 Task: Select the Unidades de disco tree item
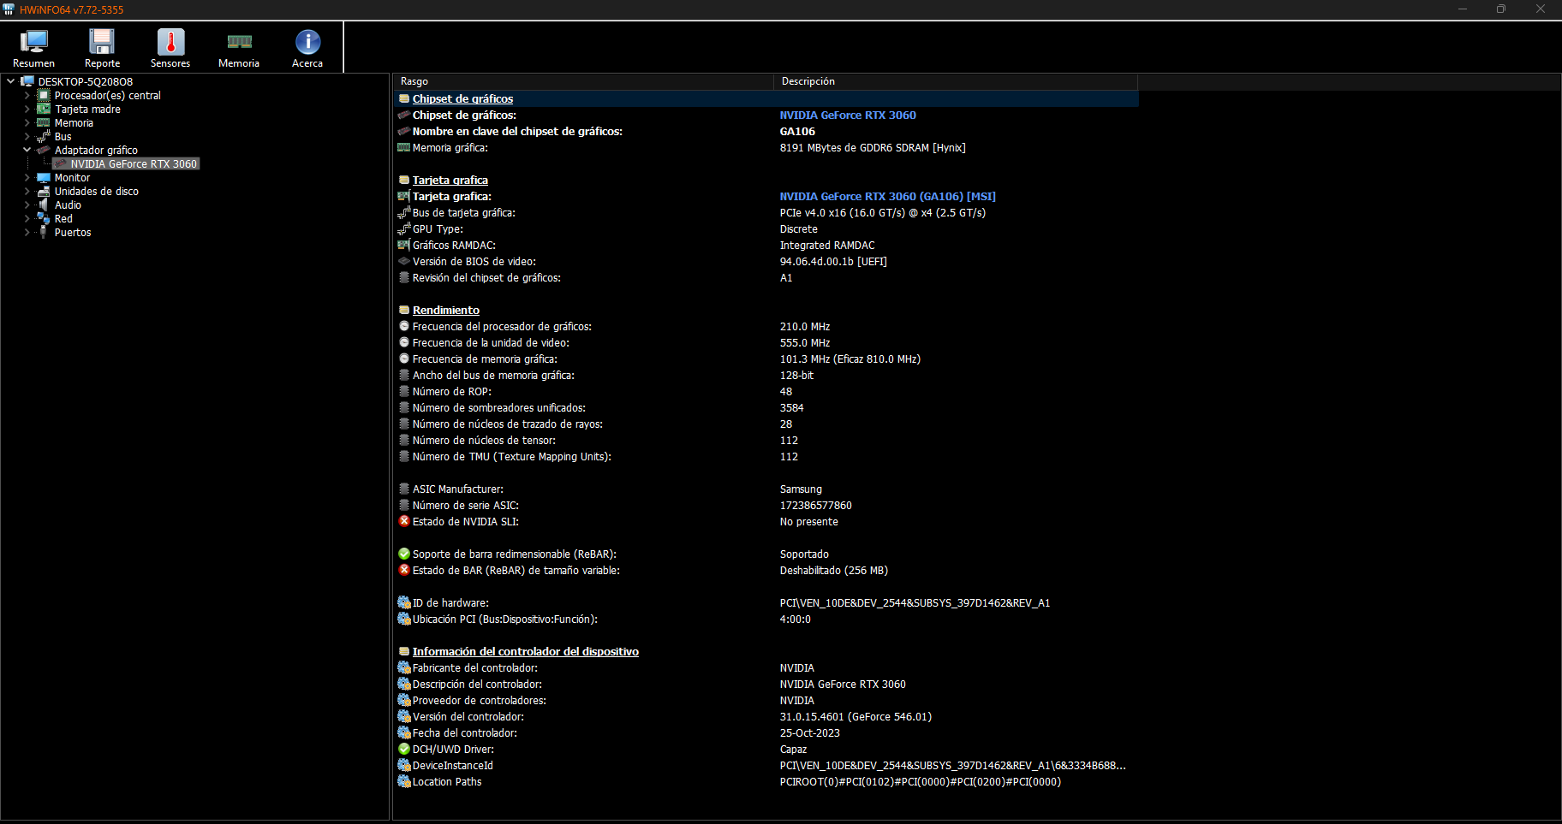click(97, 192)
